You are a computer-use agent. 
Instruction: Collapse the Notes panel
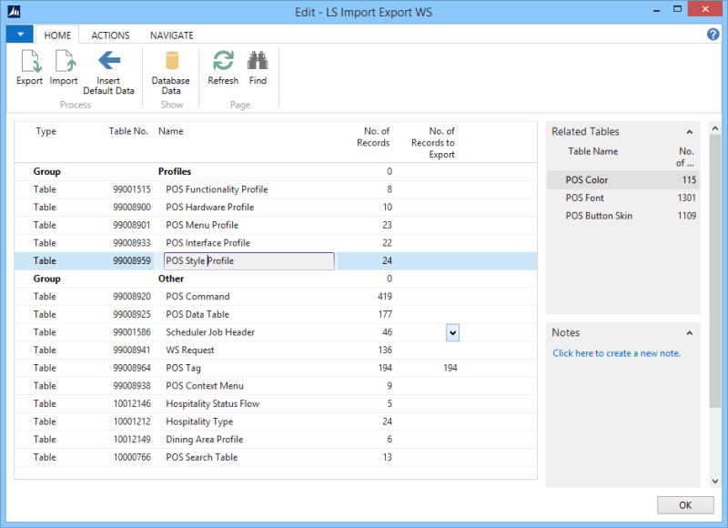pyautogui.click(x=689, y=333)
